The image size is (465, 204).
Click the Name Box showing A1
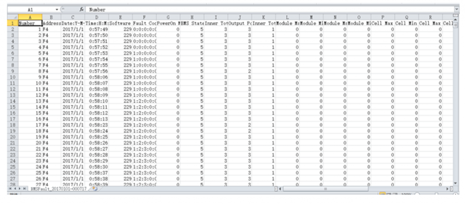coord(31,10)
